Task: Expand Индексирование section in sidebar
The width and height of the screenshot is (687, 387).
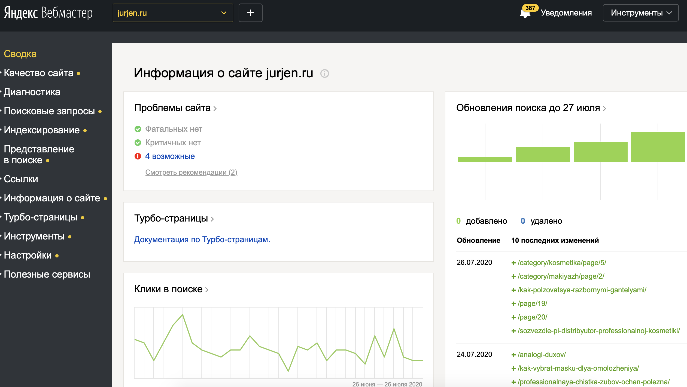Action: coord(42,130)
